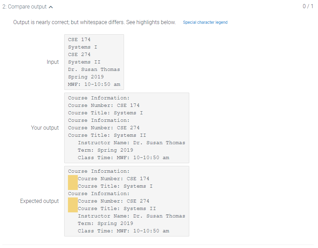
Task: Select the Class Time line in Expected output
Action: click(123, 231)
